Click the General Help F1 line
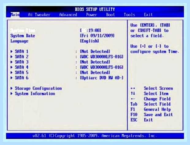 click(x=150, y=109)
